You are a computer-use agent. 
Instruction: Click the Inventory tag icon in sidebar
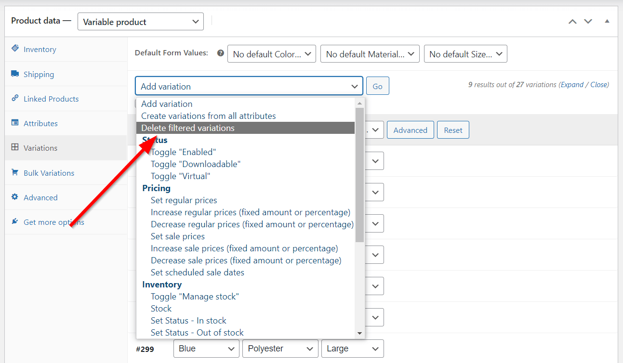(x=15, y=49)
